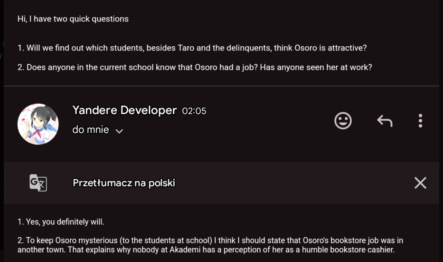Click the "do mnie" recipient label

pos(91,130)
